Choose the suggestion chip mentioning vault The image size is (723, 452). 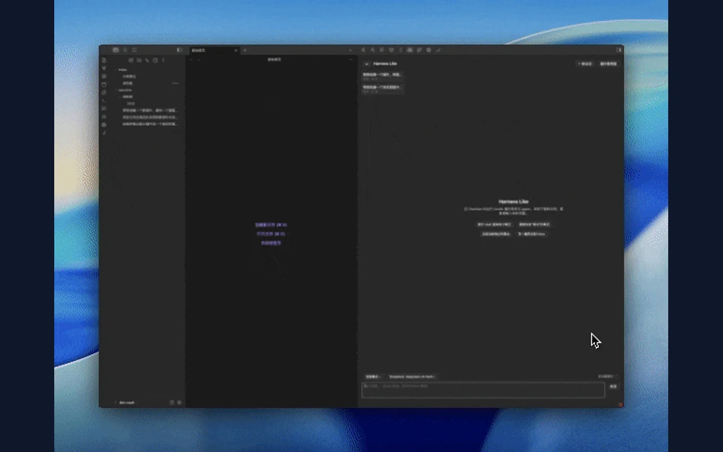pos(495,224)
